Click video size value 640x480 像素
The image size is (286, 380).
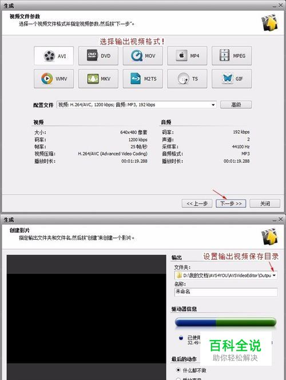tap(134, 132)
